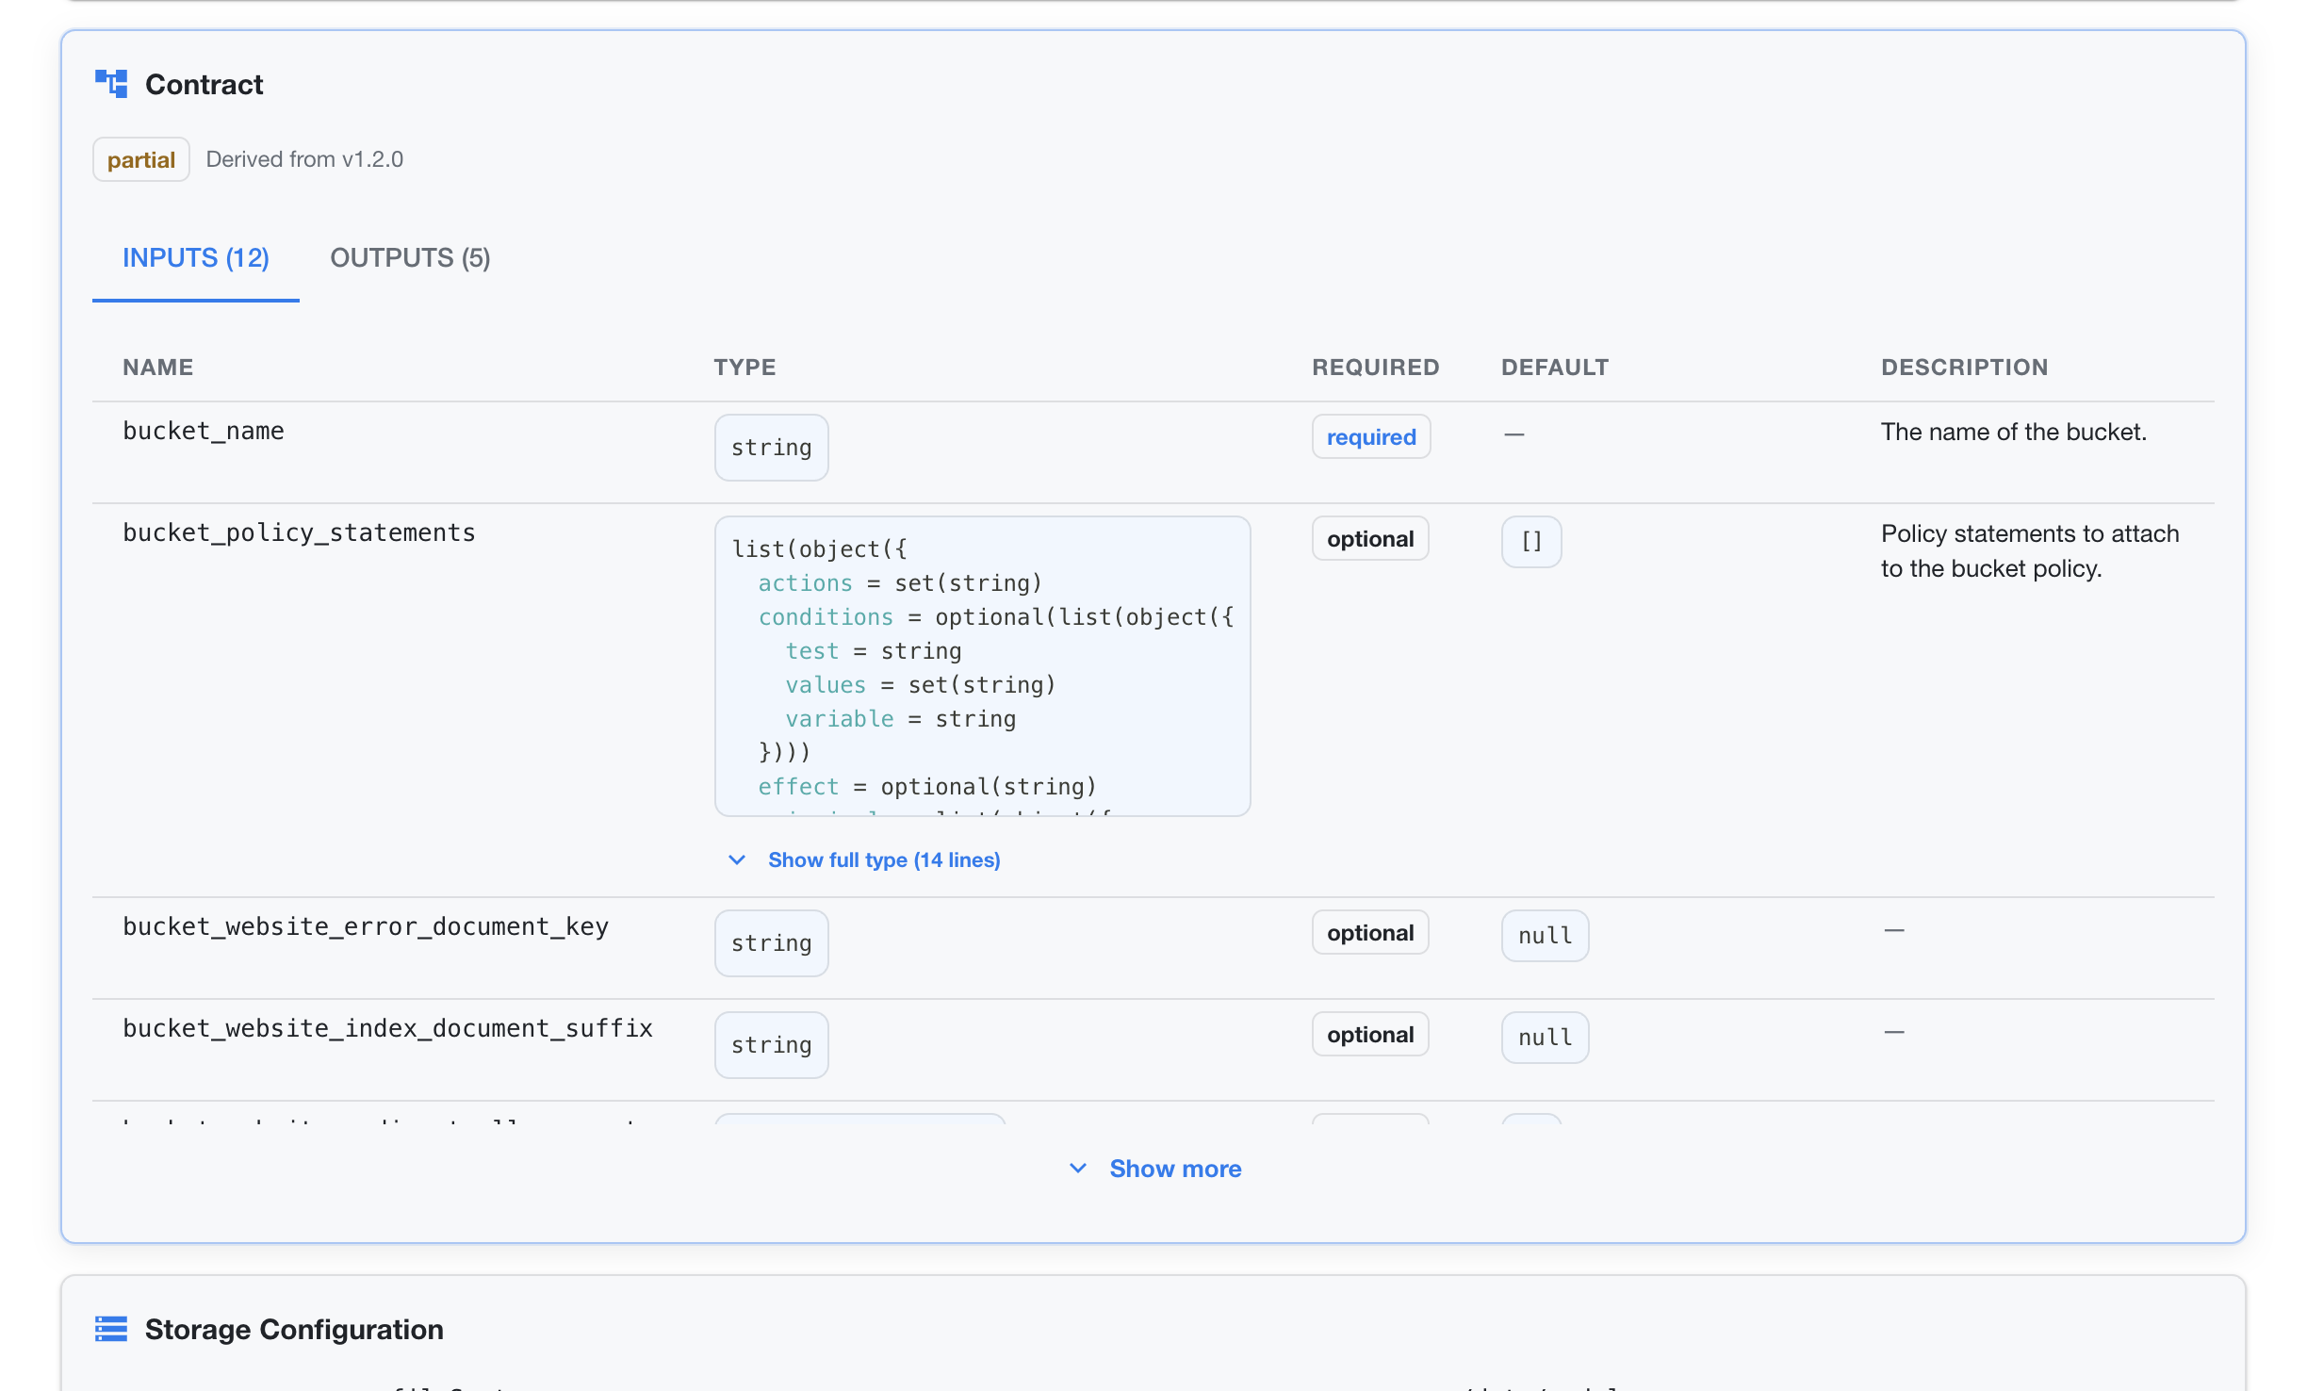Click the chevron next to Show more
The image size is (2307, 1391).
[1078, 1169]
